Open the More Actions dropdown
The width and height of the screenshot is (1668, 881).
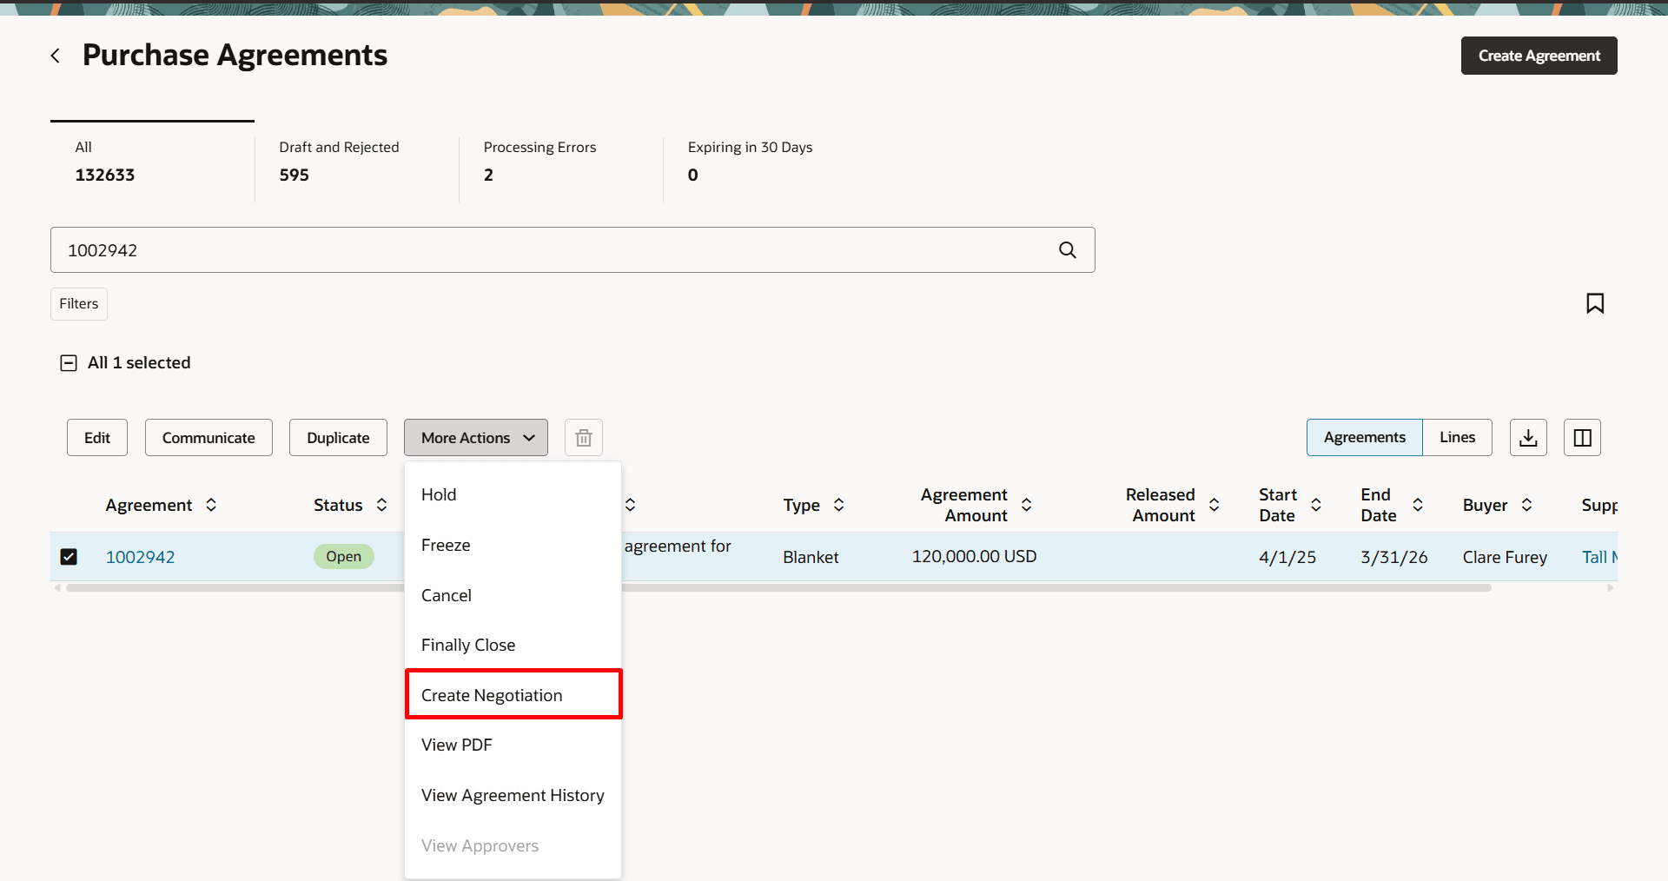tap(475, 437)
